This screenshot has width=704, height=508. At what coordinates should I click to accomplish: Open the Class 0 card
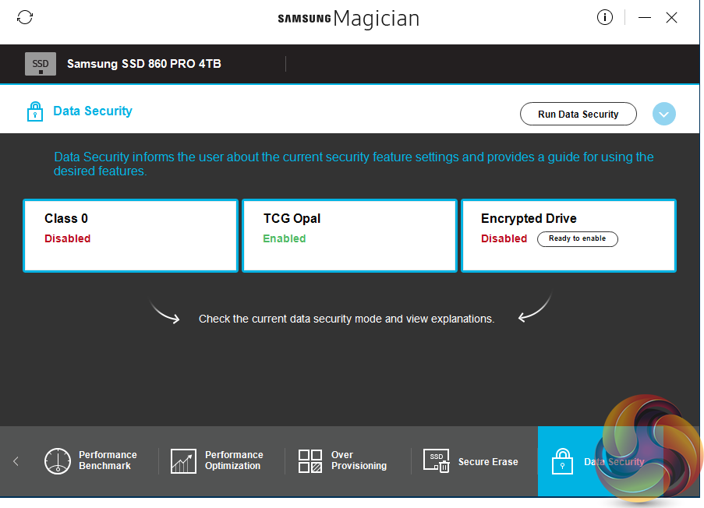coord(131,235)
